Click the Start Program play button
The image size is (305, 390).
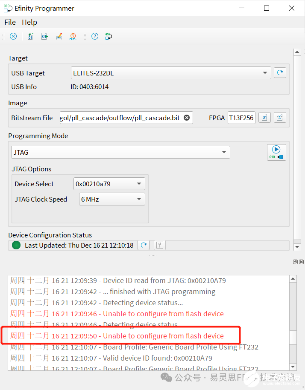(276, 152)
